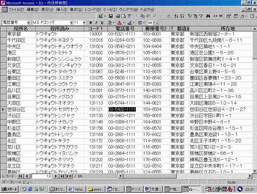Open the Office Assistant help icon
Screen dimensions: 257x194
tap(252, 16)
